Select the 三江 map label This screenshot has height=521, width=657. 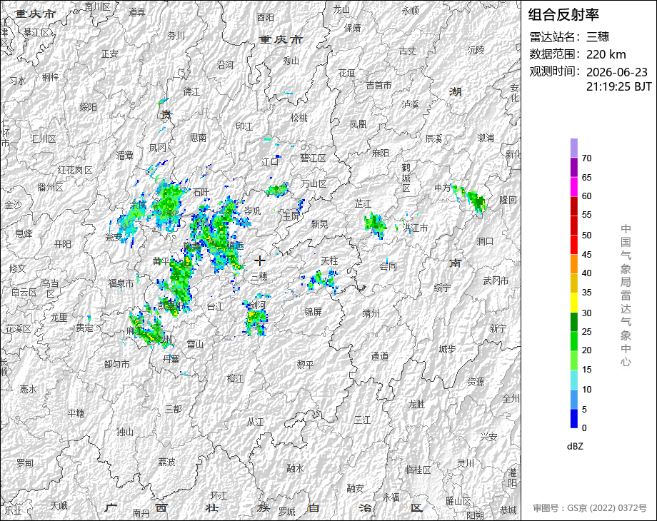pos(363,420)
